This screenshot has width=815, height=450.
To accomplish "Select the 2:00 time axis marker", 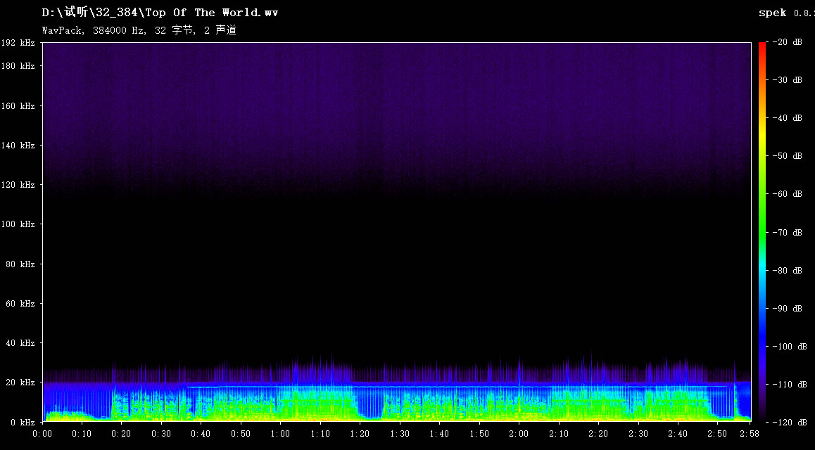I will [519, 434].
